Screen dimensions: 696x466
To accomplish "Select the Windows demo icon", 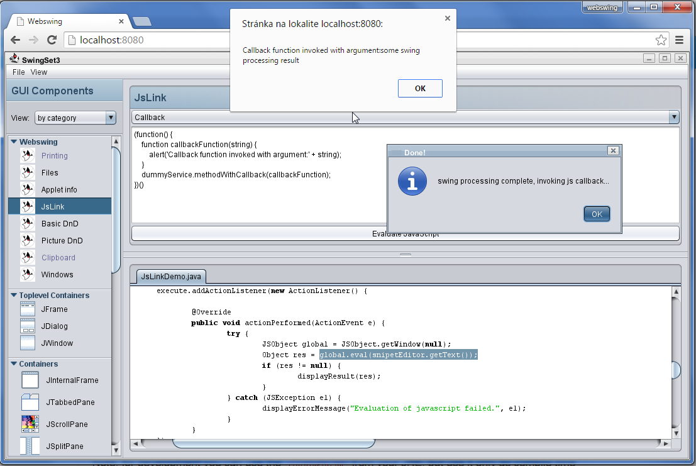I will coord(28,274).
